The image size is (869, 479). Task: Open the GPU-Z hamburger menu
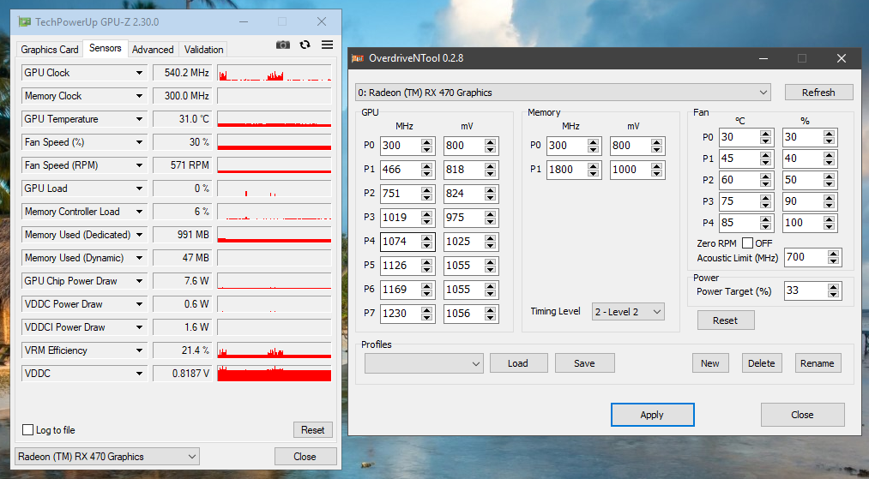click(x=327, y=45)
